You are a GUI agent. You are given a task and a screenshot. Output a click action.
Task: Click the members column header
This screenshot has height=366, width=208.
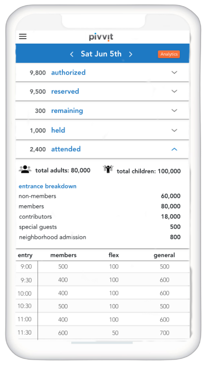(63, 255)
